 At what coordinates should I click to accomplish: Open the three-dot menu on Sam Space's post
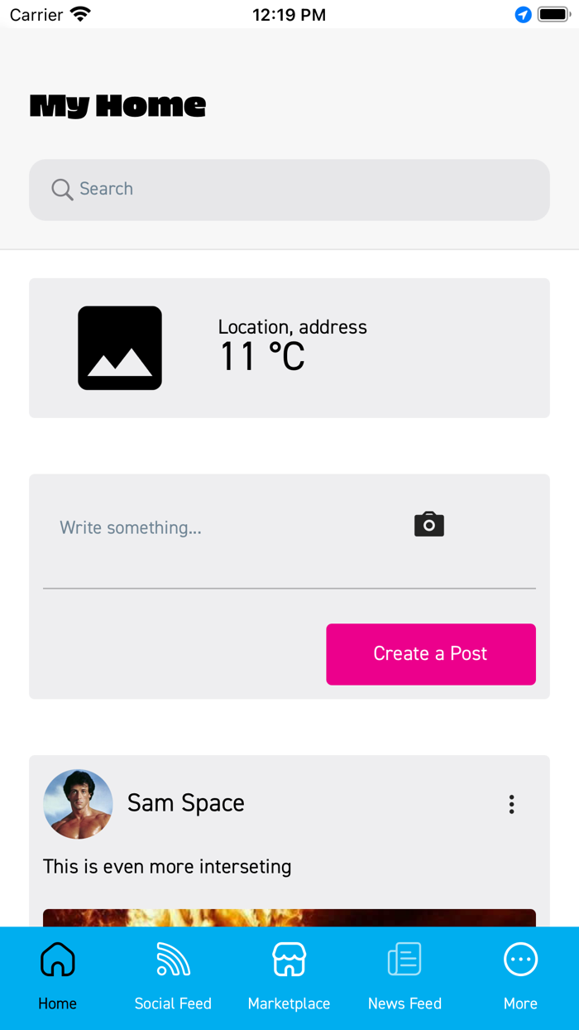[x=512, y=804]
